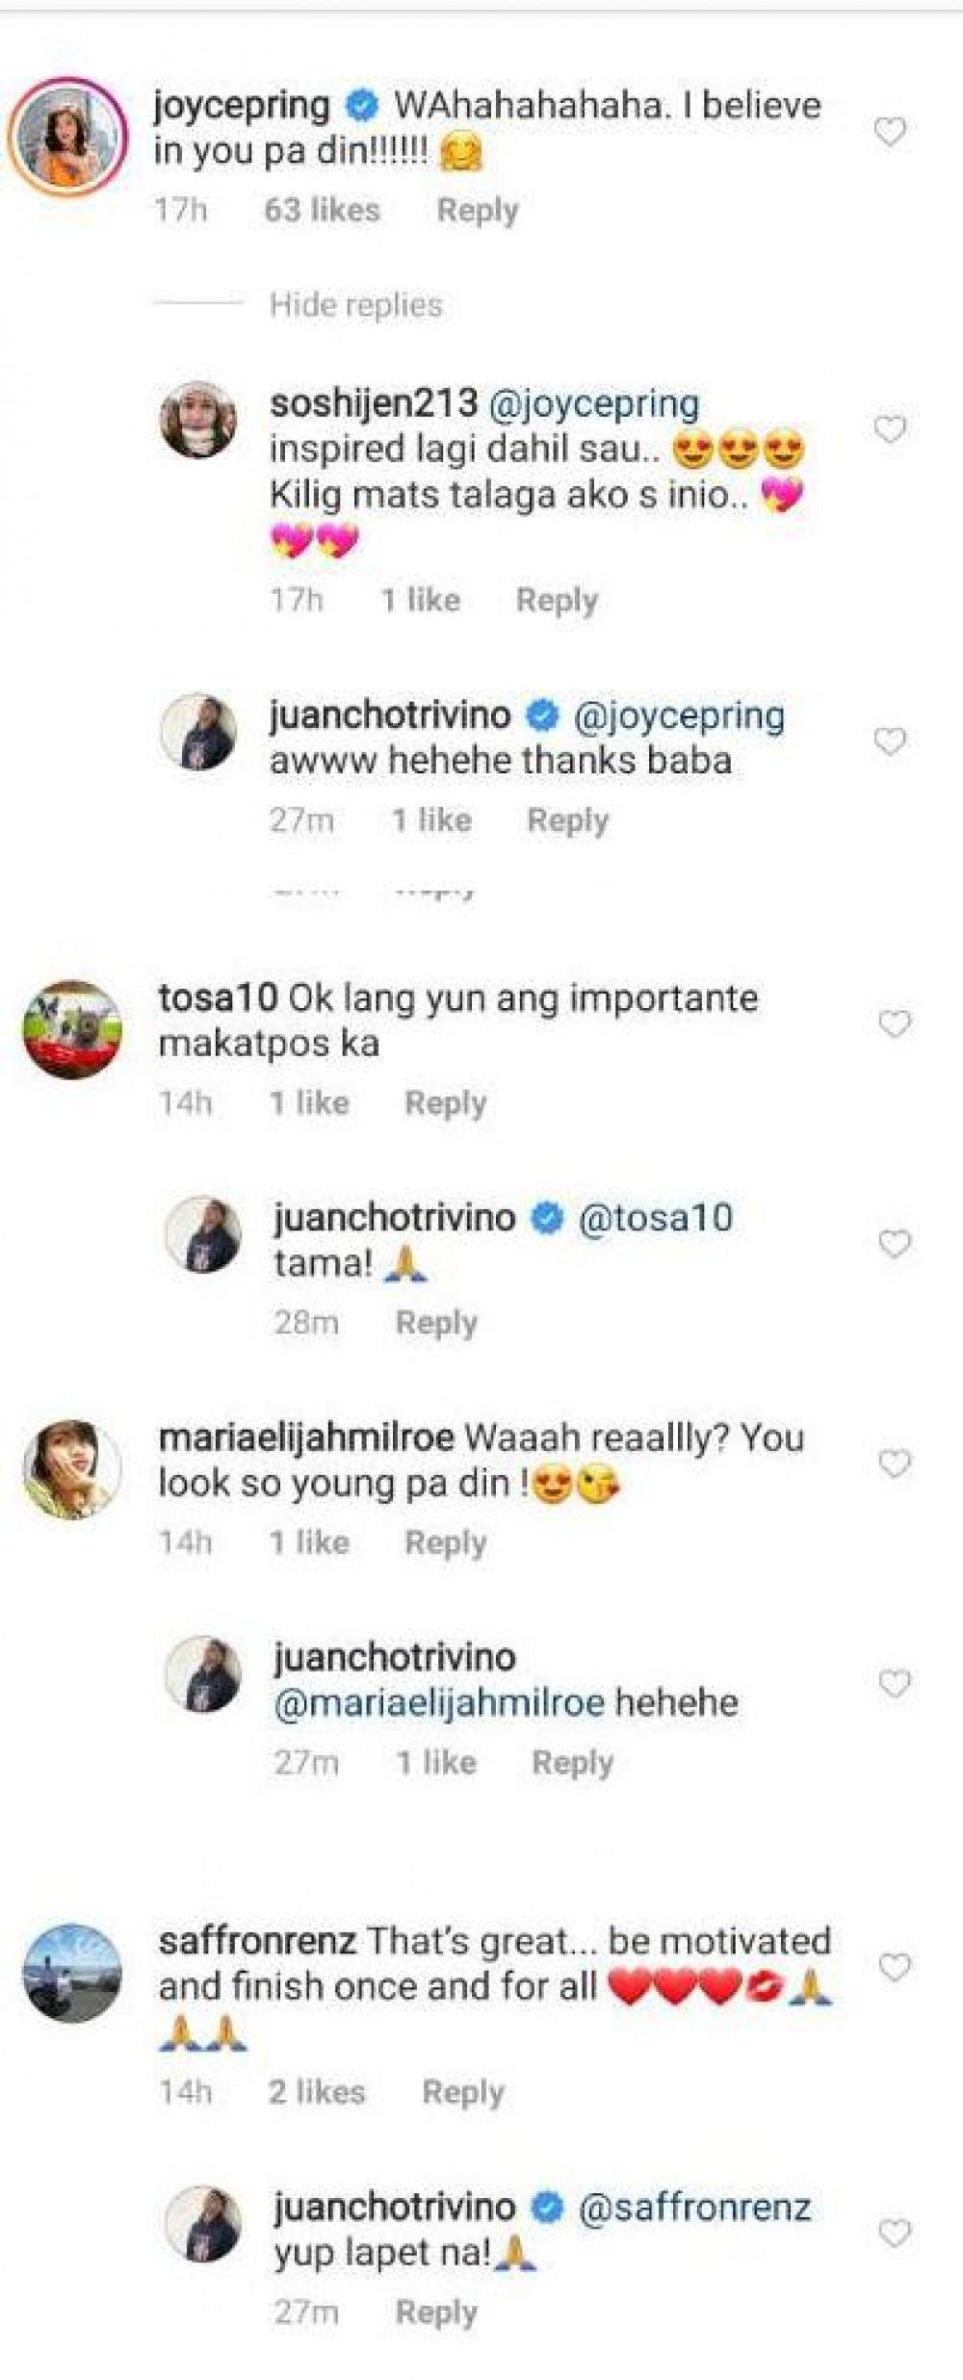Tap heart on mariaelijahmilroe's comment
Image resolution: width=963 pixels, height=2380 pixels.
click(895, 1463)
